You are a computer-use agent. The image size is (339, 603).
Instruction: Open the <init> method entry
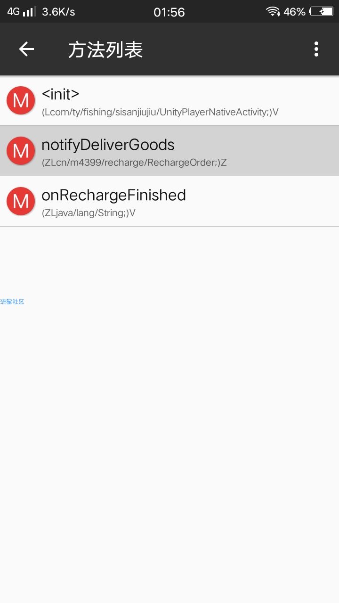click(169, 101)
